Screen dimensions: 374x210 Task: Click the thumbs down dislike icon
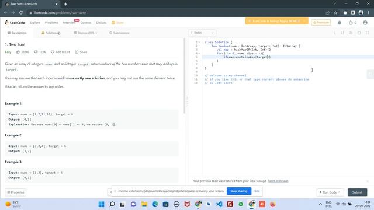click(36, 52)
